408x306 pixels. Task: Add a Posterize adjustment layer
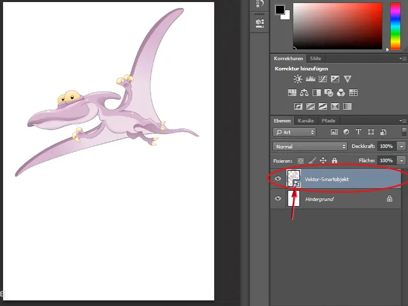pos(311,107)
